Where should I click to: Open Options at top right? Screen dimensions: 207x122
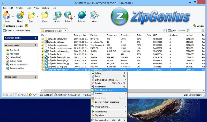[199, 26]
